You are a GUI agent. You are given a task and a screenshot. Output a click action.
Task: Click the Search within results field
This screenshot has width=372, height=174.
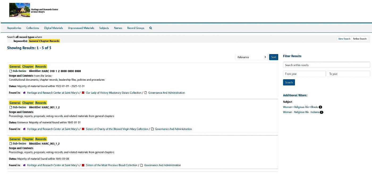[x=326, y=65]
